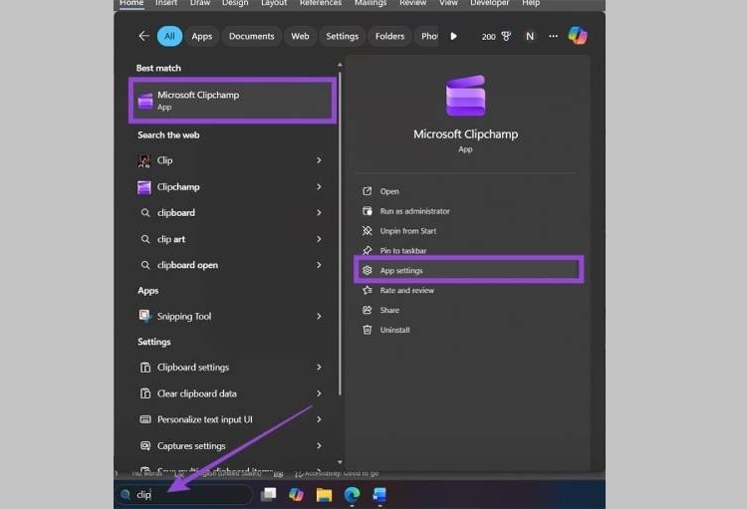
Task: Launch Copilot from the taskbar
Action: (296, 495)
